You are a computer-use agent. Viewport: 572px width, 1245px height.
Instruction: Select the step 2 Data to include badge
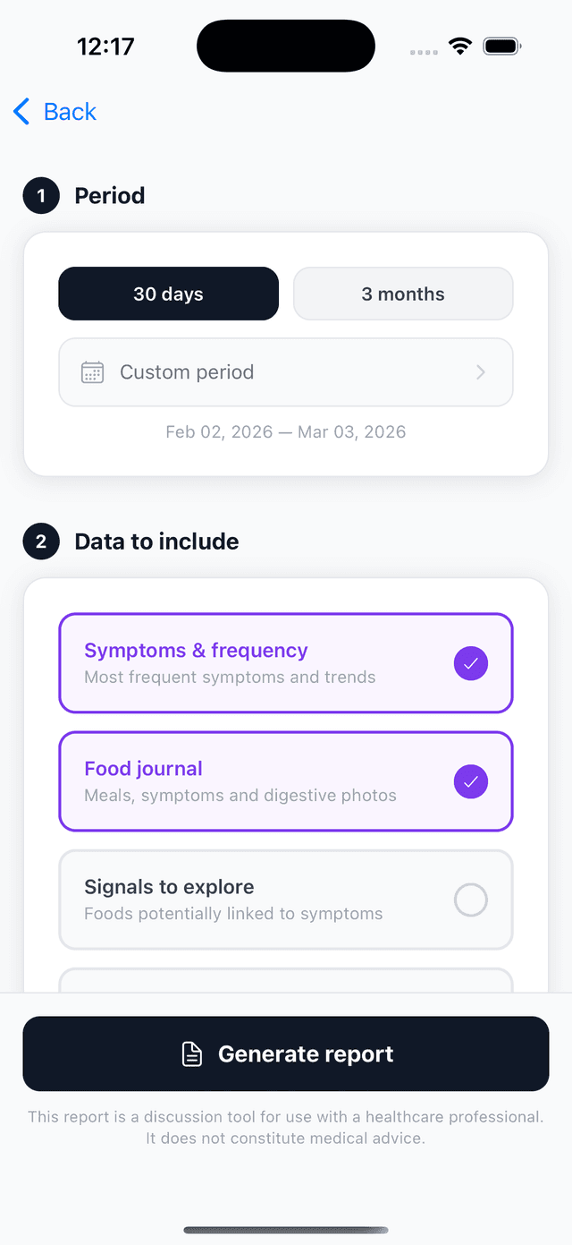coord(40,541)
